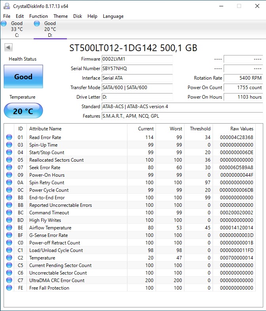Click the Transfer Mode field SATA/600
266x311 pixels.
[x=137, y=88]
